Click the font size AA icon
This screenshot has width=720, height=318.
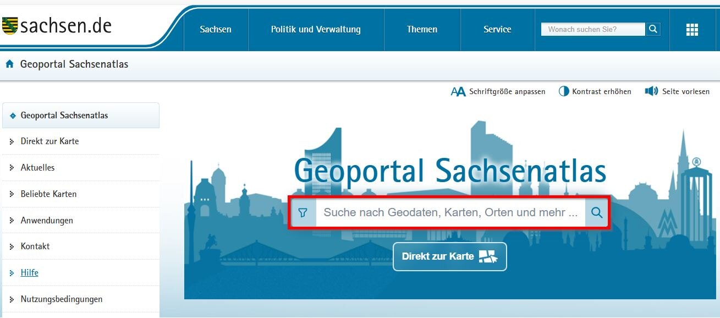point(458,91)
